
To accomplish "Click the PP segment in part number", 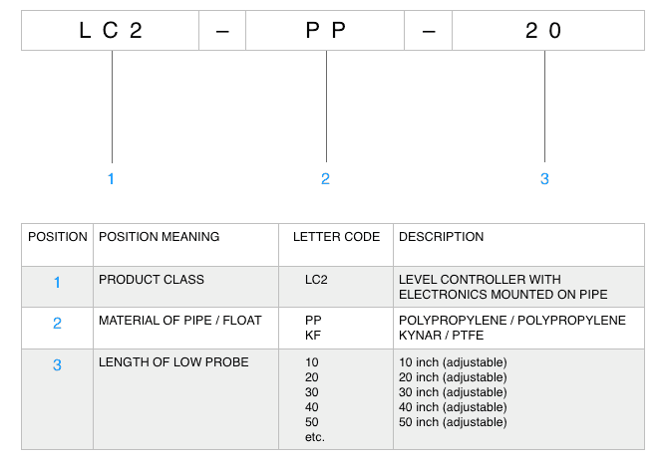I will [x=325, y=31].
